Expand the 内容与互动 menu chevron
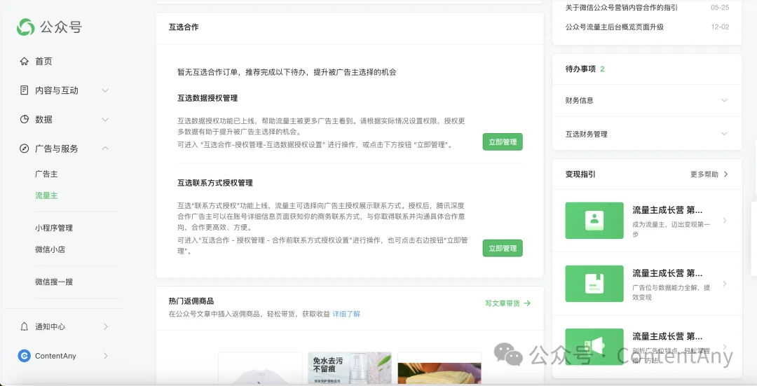This screenshot has width=757, height=386. click(x=105, y=90)
